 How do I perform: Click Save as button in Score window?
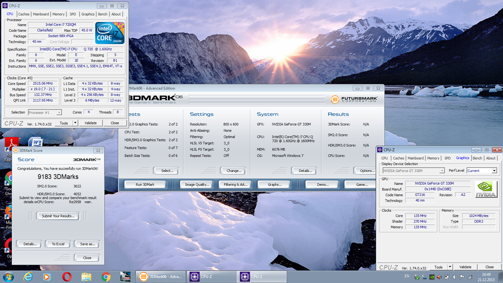(87, 244)
